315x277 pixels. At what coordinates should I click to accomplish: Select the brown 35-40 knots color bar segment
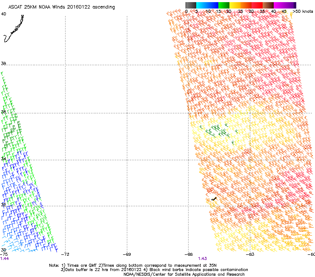click(268, 5)
